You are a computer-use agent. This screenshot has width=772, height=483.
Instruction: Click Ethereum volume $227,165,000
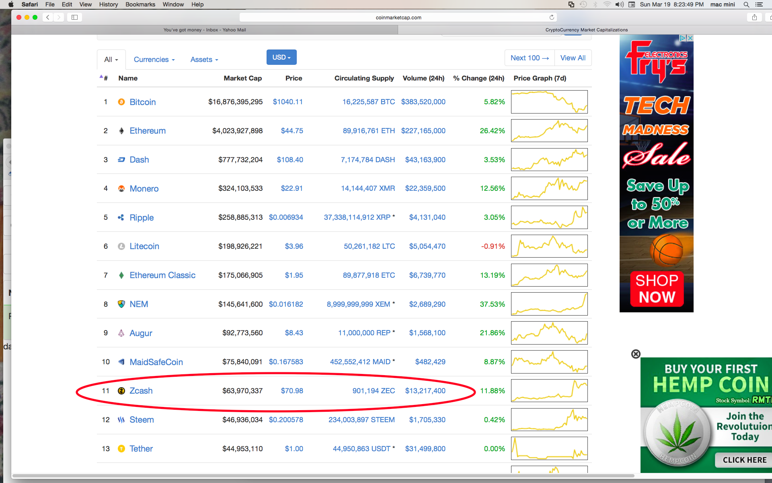423,131
